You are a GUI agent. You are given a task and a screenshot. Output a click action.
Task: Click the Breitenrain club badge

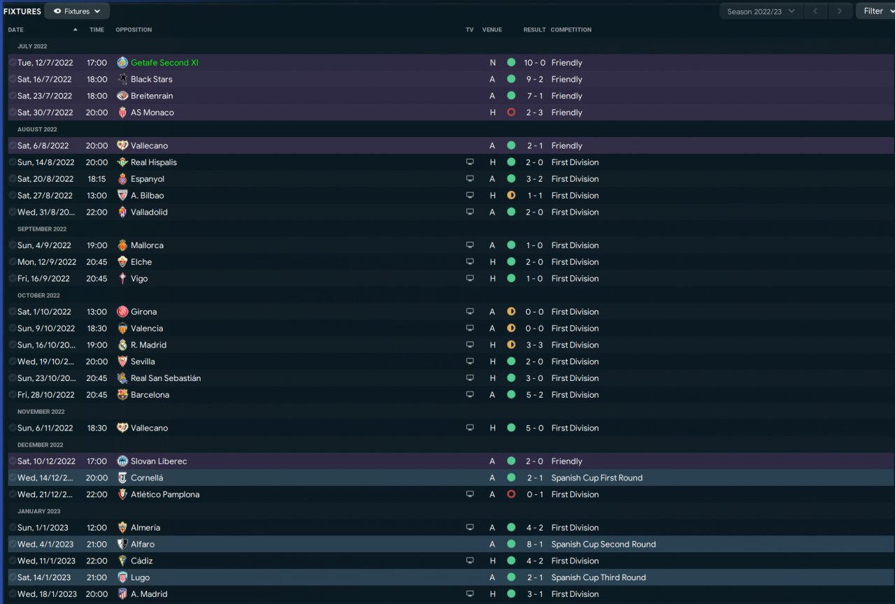(122, 96)
